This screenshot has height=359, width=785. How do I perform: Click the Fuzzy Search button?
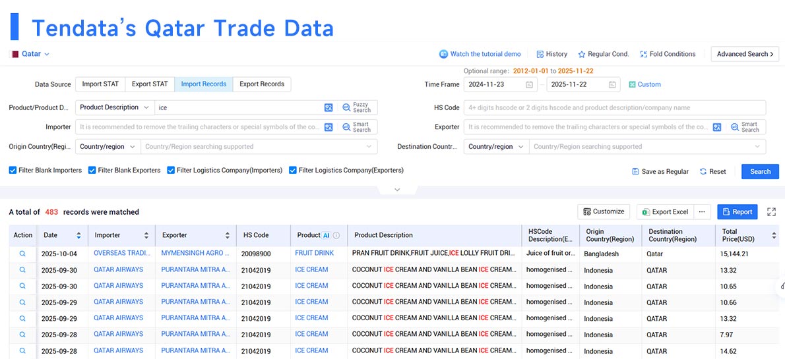coord(357,107)
